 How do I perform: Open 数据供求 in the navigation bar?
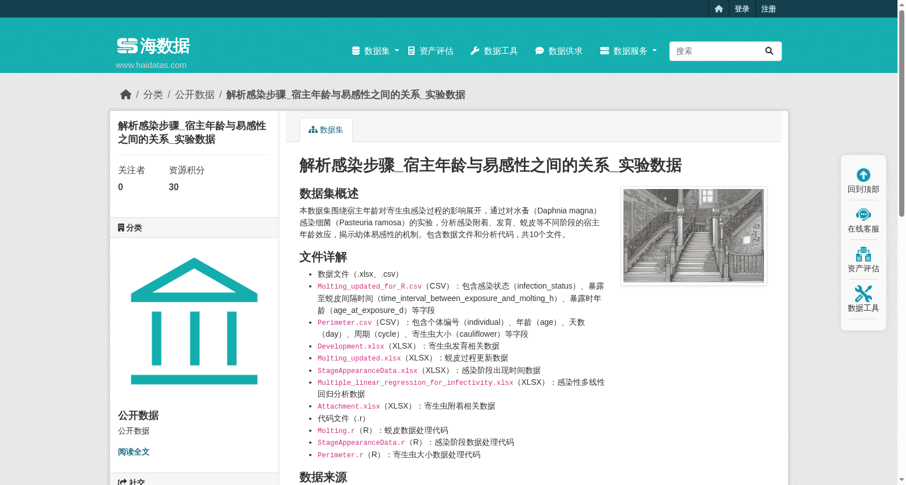point(559,51)
